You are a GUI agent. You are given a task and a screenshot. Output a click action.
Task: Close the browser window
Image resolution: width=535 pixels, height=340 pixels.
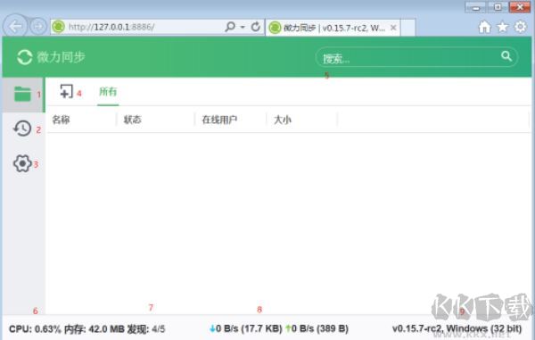pos(520,7)
